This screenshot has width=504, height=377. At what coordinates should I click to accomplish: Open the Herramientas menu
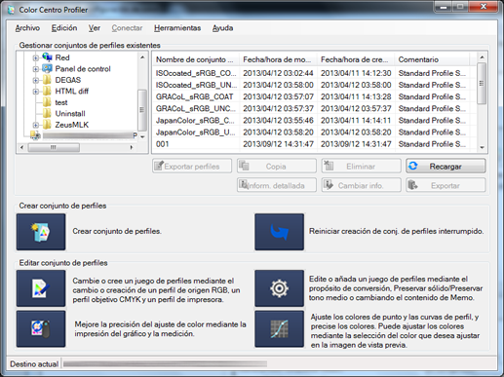177,28
